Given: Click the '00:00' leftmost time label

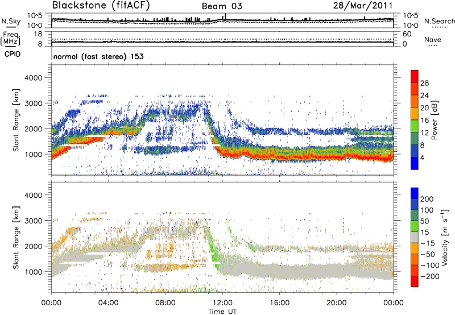Looking at the screenshot, I should point(51,303).
